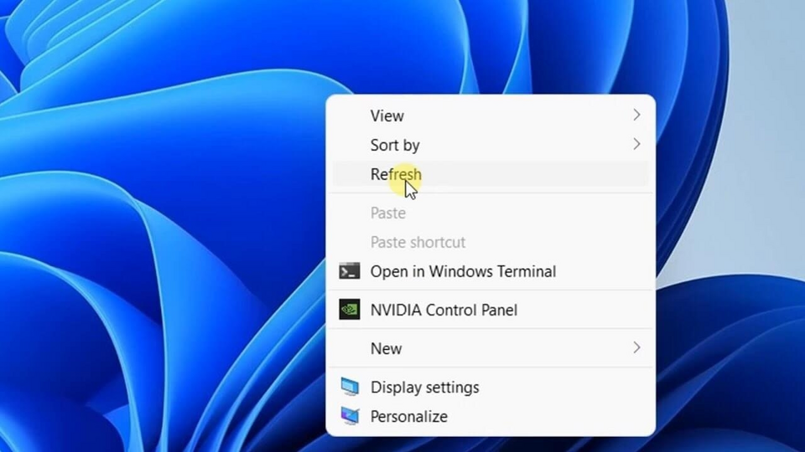Screen dimensions: 805x452
Task: Open NVIDIA Control Panel text entry
Action: click(444, 310)
